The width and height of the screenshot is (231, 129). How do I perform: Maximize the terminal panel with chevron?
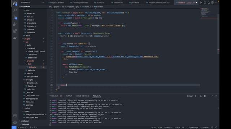tap(212, 96)
